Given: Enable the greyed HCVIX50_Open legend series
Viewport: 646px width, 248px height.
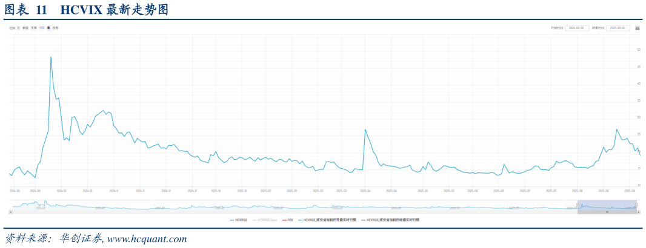Looking at the screenshot, I should click(x=267, y=220).
